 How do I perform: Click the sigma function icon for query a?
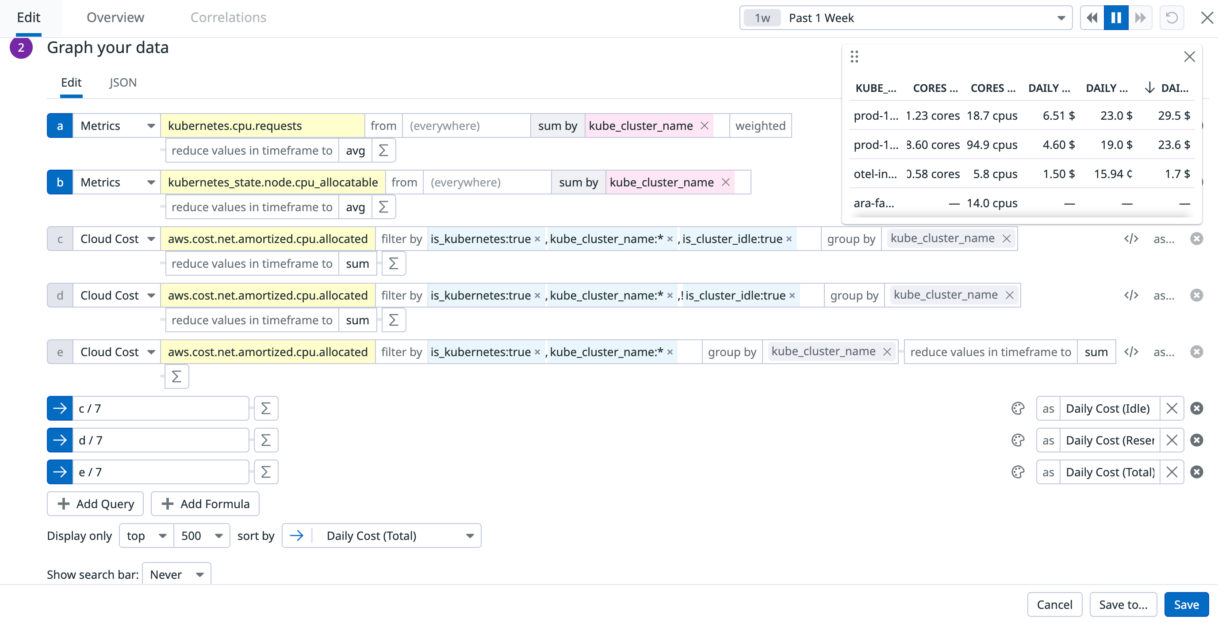tap(383, 151)
